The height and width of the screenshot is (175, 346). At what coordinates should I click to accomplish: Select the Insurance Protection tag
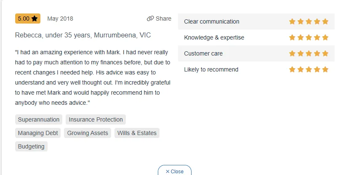tap(96, 119)
